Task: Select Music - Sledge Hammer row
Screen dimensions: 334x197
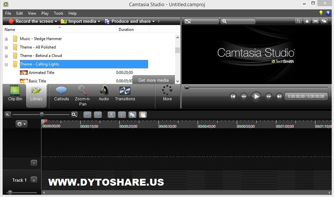Action: pos(41,39)
